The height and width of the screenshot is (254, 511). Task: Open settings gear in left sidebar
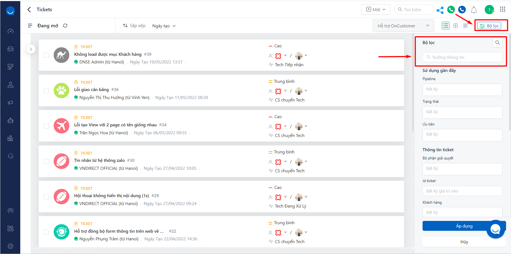pos(10,246)
